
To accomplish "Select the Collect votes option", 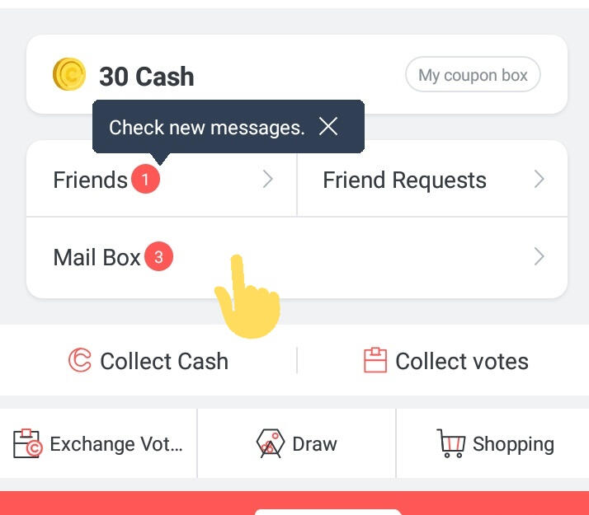I will [x=446, y=360].
